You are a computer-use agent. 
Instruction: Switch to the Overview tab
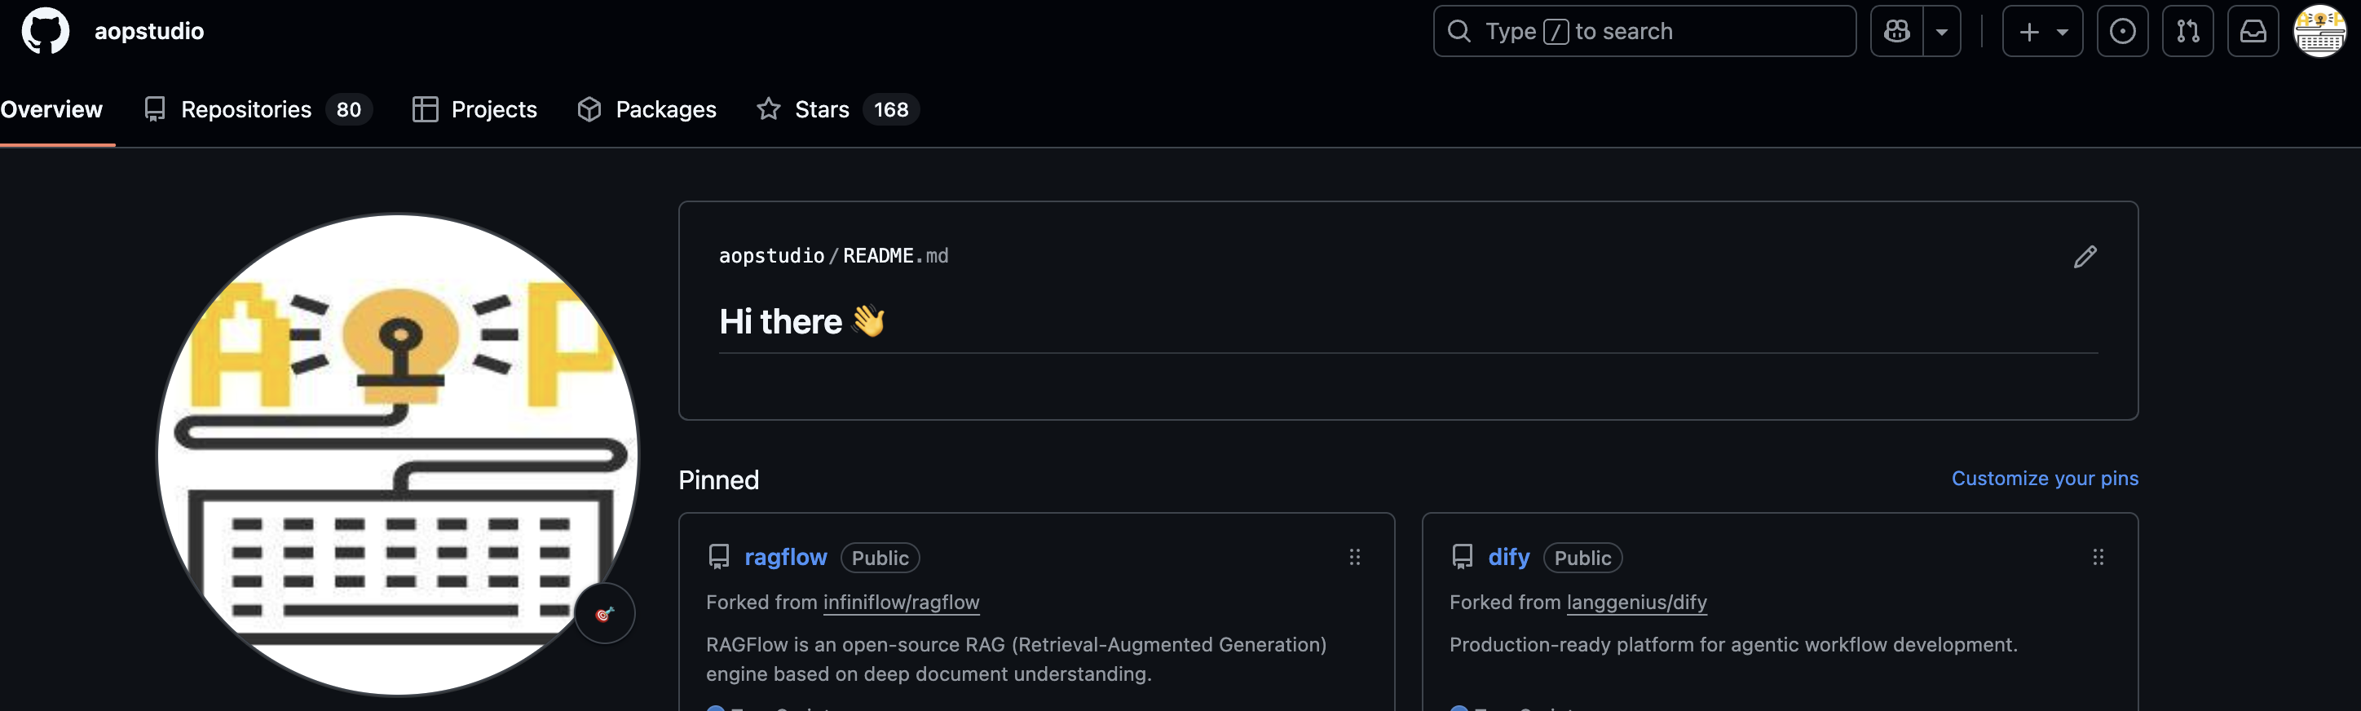pos(51,109)
